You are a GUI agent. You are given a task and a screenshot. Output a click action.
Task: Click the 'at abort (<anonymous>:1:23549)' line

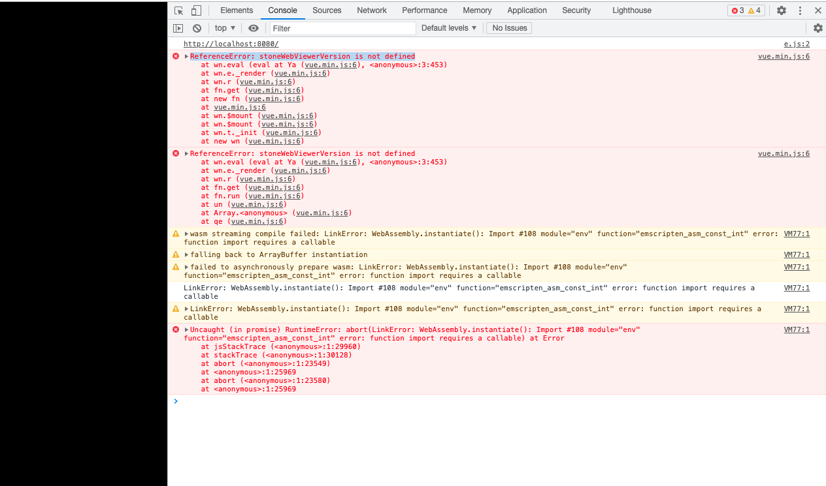click(x=266, y=364)
